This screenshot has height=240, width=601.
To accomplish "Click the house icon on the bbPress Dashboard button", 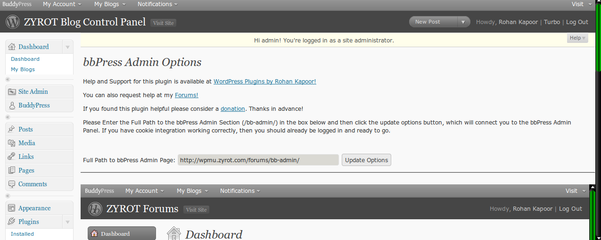I will (94, 233).
